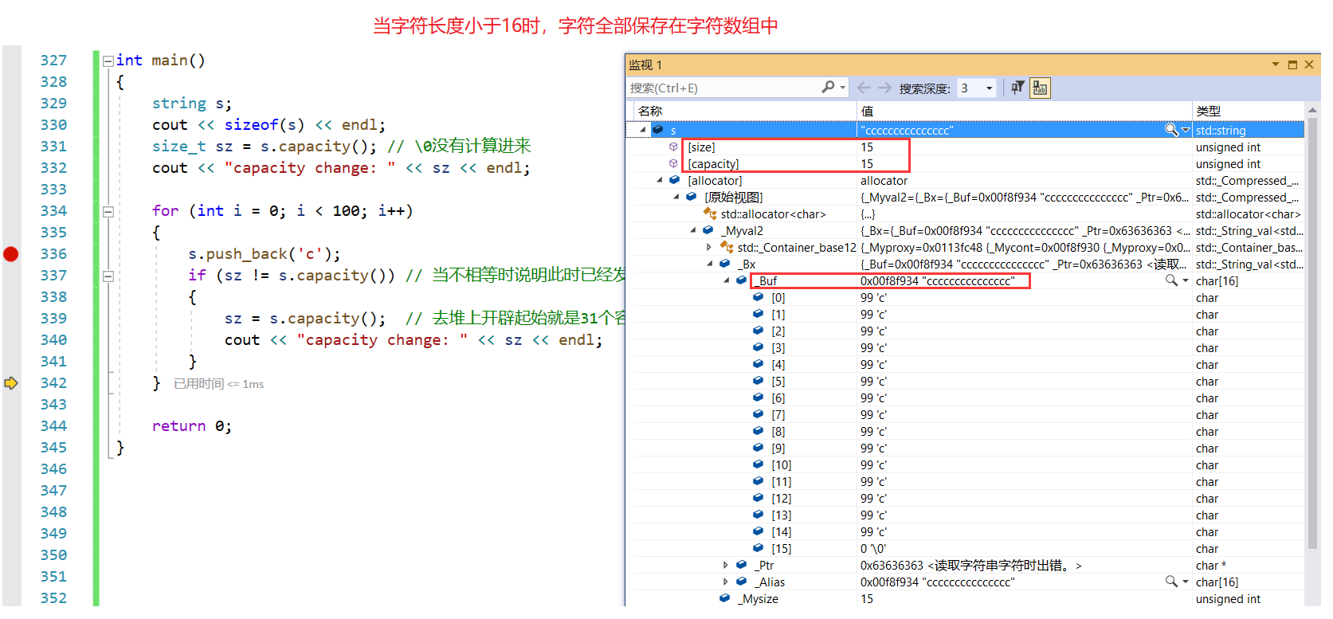The height and width of the screenshot is (619, 1333).
Task: Sort by the 类型 column header
Action: [x=1248, y=111]
